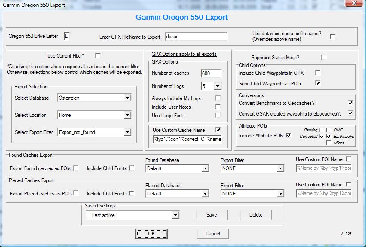Check Suppress Status Msgs checkbox
This screenshot has width=366, height=247.
(324, 57)
